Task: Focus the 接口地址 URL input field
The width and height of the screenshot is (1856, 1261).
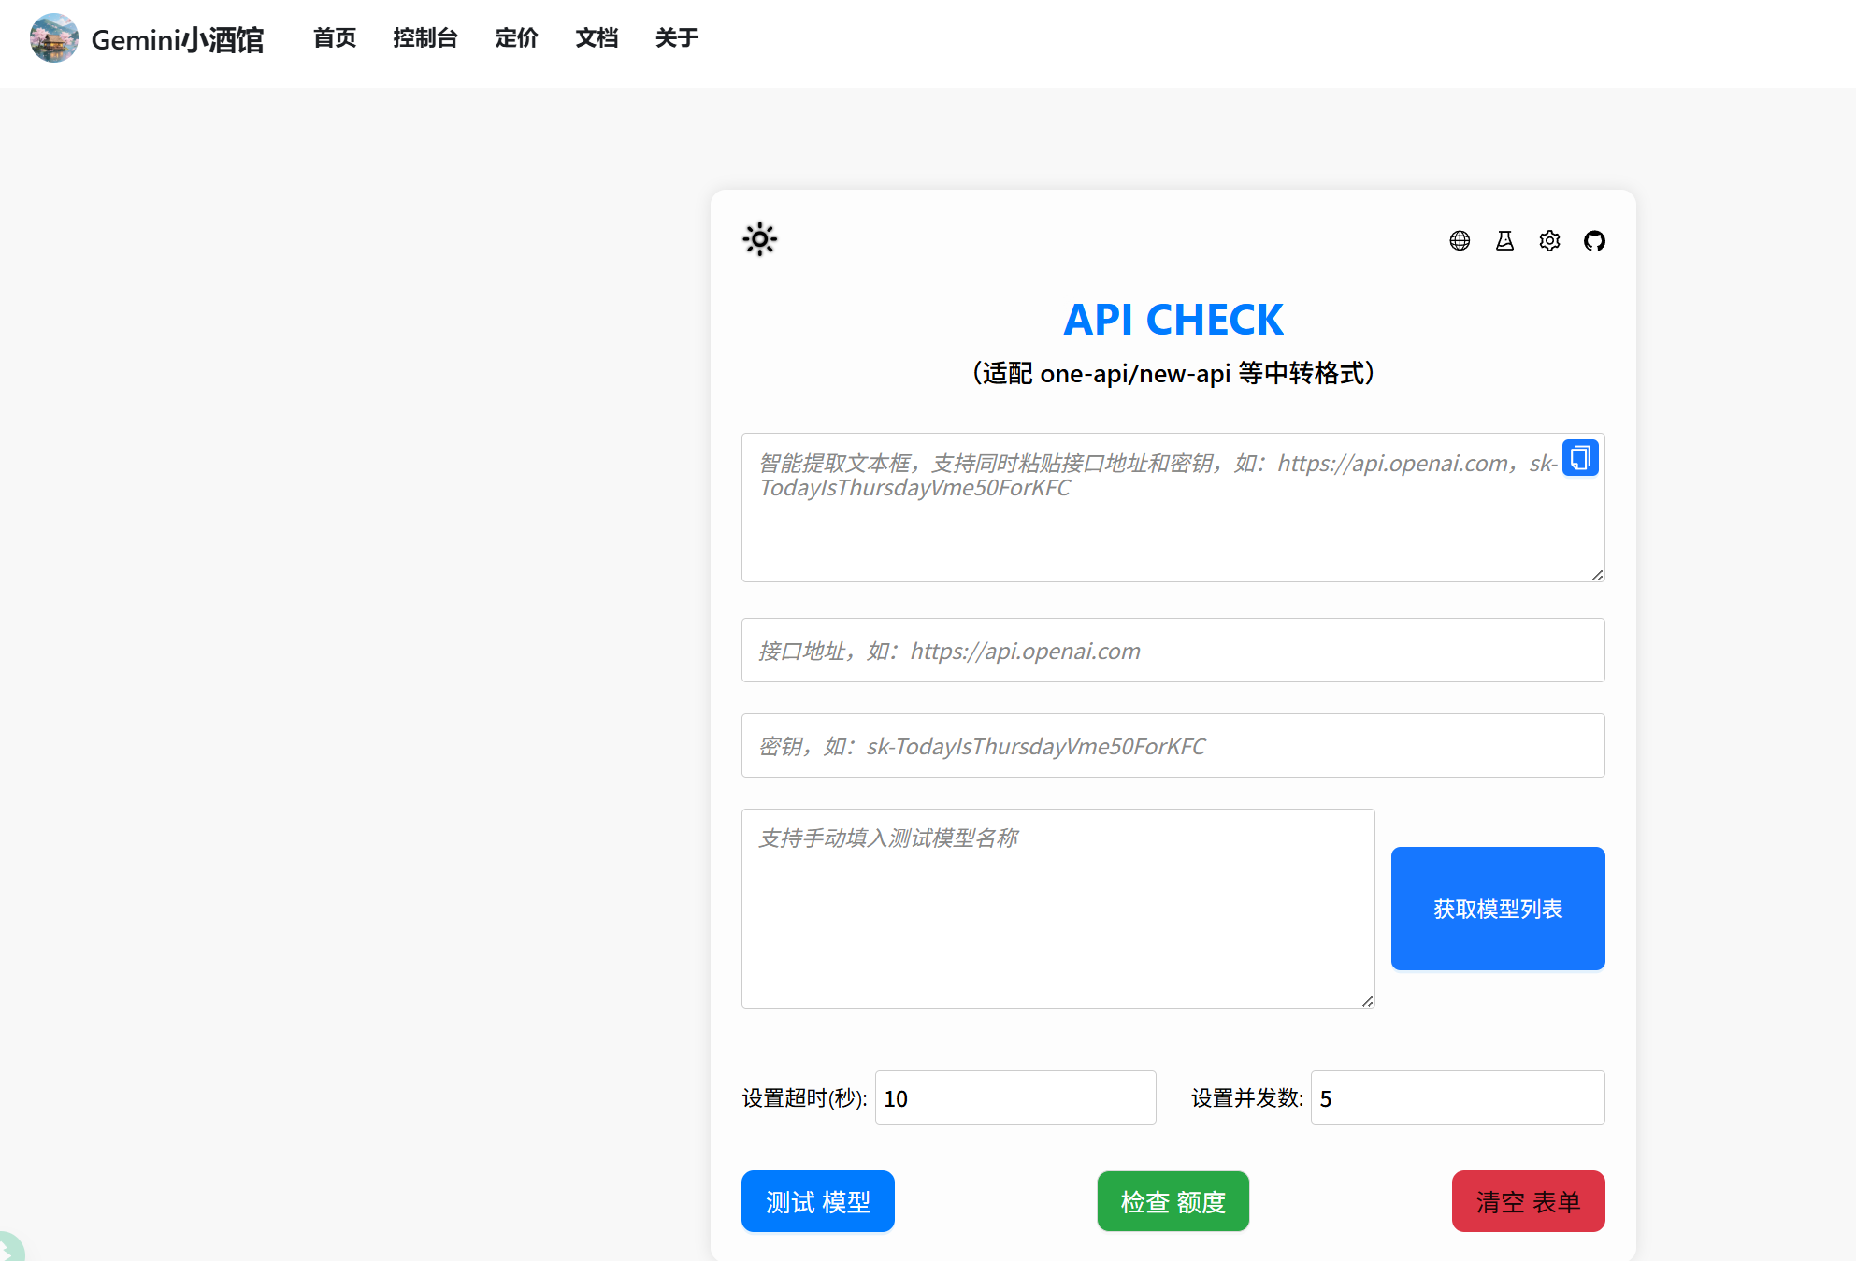Action: pyautogui.click(x=1173, y=651)
